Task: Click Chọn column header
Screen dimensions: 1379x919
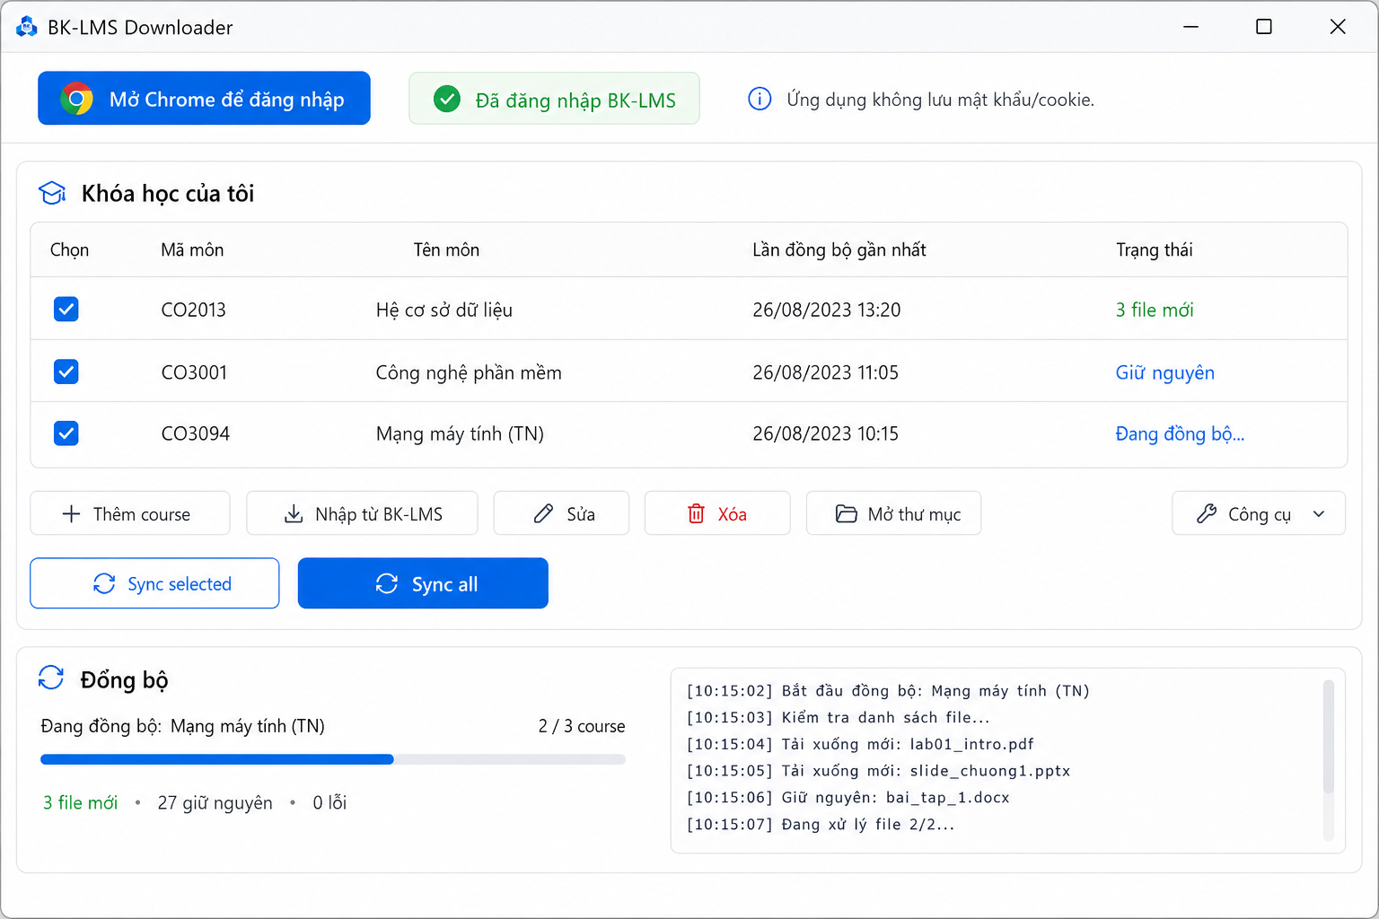Action: click(x=69, y=249)
